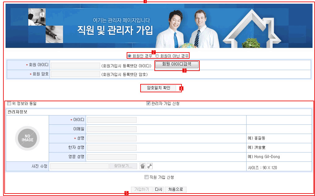The image size is (315, 196).
Task: Click the 이메일 text field
Action: click(112, 129)
